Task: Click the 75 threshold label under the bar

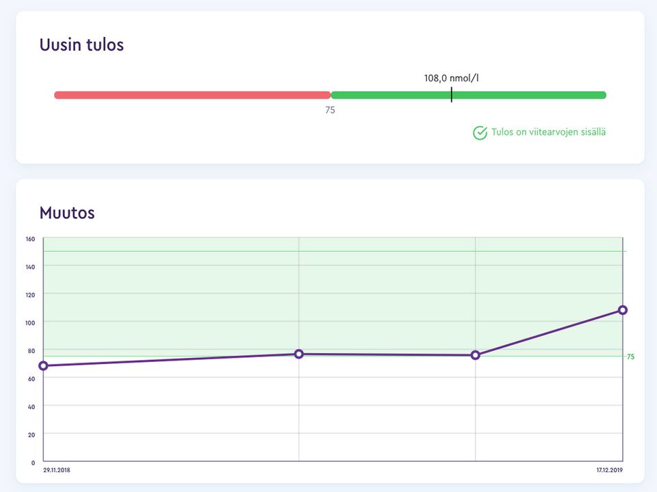Action: click(x=330, y=110)
